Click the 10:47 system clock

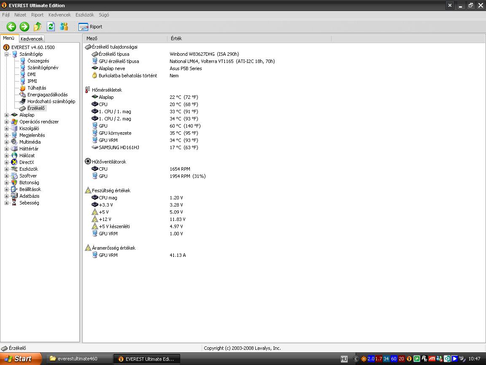[x=474, y=359]
